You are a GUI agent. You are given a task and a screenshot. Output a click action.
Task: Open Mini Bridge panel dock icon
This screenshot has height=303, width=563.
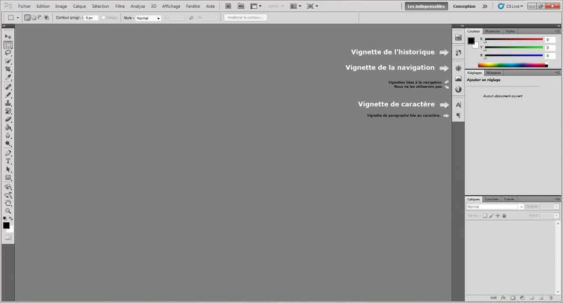pyautogui.click(x=458, y=37)
